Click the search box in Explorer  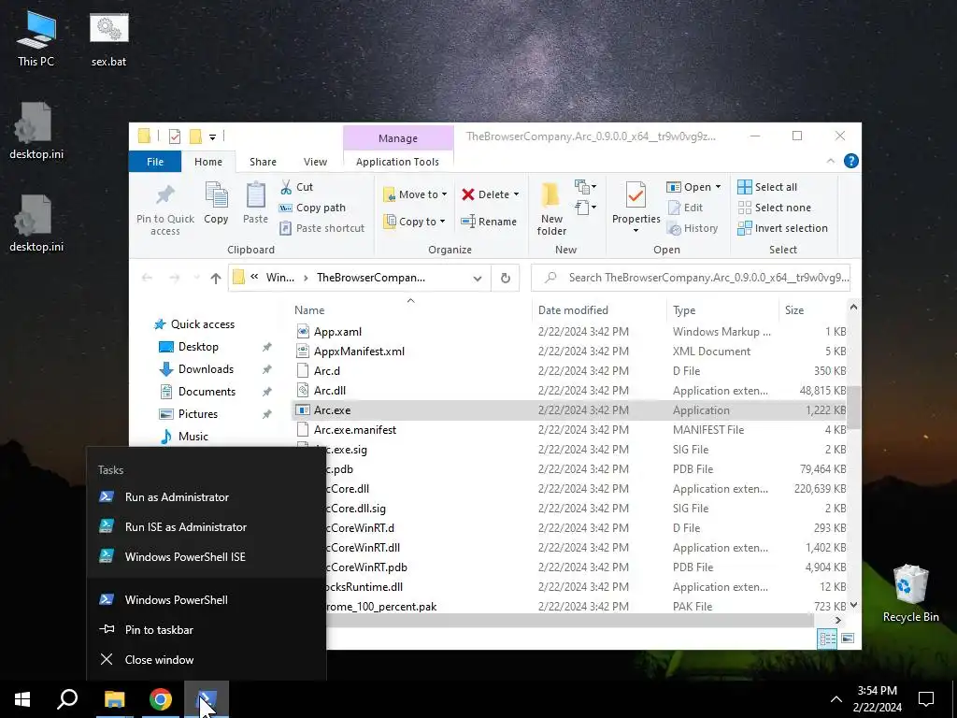691,278
